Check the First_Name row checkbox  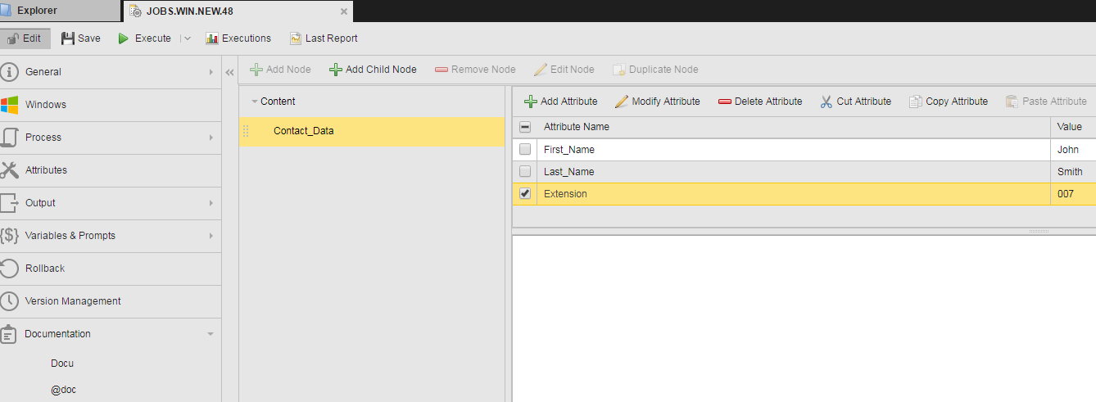tap(525, 150)
